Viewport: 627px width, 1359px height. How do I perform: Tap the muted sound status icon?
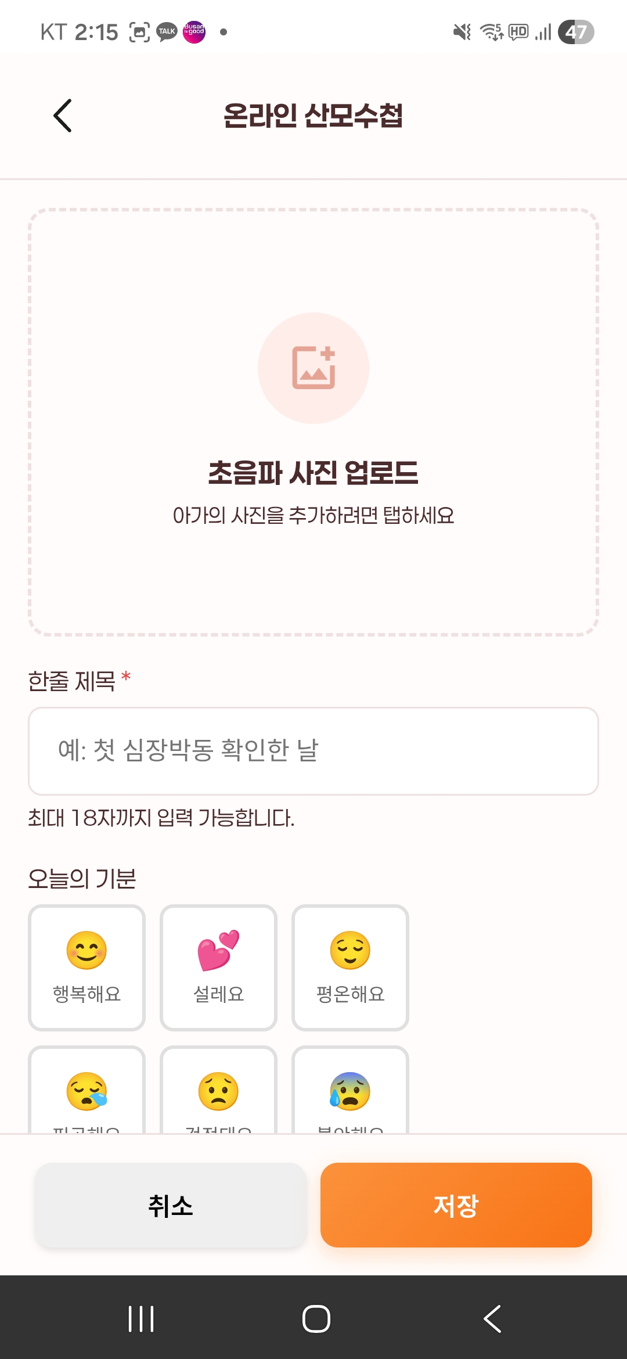coord(462,32)
